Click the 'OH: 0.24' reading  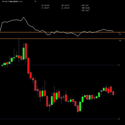coord(85,8)
